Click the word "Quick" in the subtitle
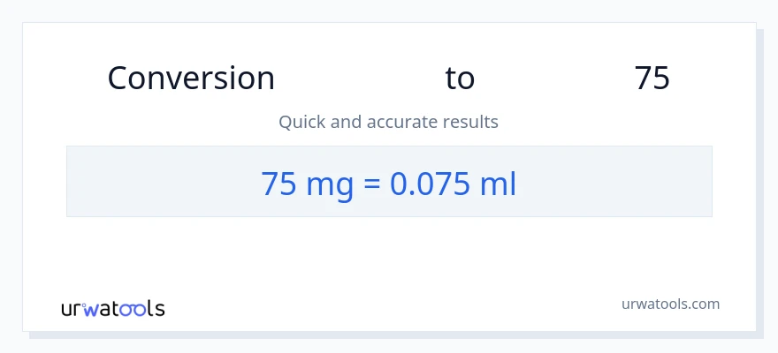 (x=301, y=122)
